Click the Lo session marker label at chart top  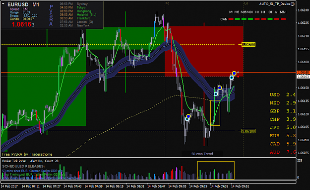[x=246, y=3]
